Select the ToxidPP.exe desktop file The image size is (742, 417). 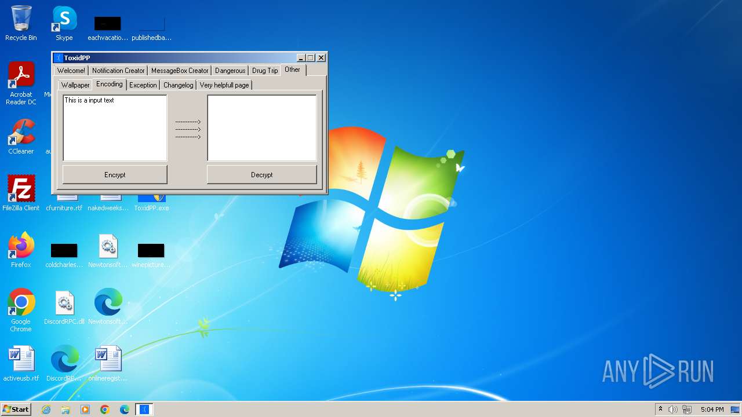coord(151,203)
